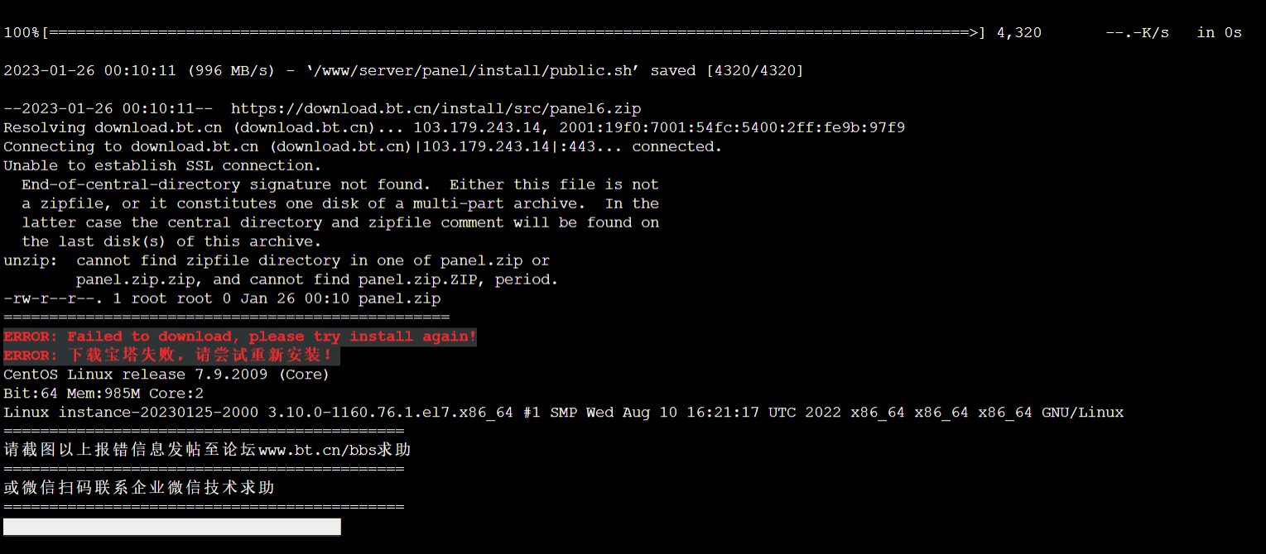Viewport: 1266px width, 554px height.
Task: Click the '(996 MB/s)' download speed text
Action: [x=231, y=70]
